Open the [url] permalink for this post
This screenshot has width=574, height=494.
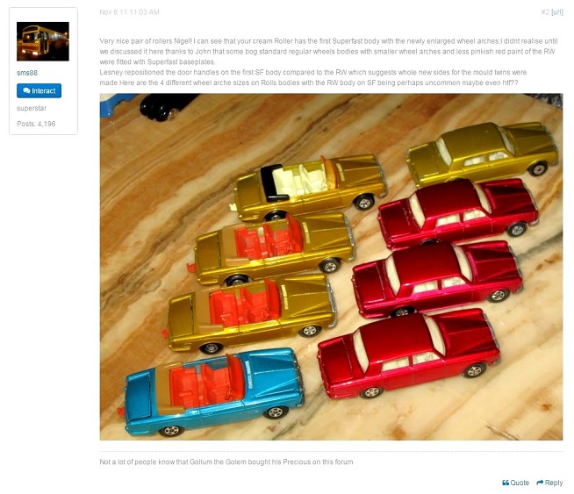coord(556,12)
